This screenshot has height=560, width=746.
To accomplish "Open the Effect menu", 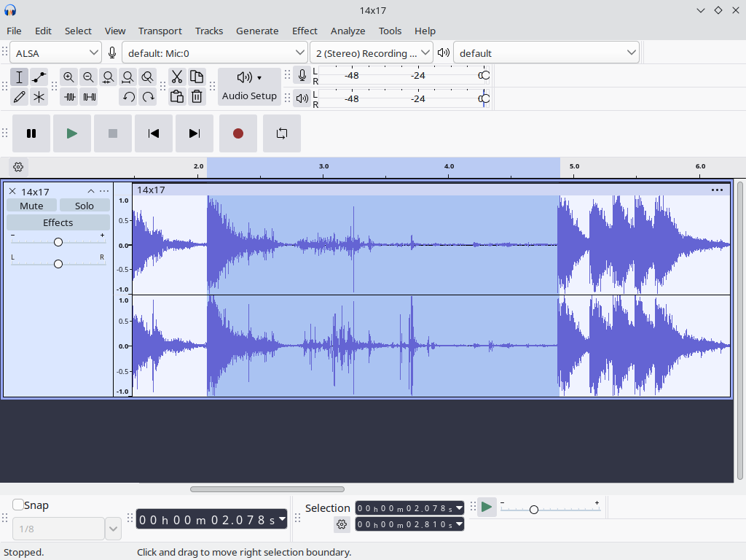I will point(305,31).
